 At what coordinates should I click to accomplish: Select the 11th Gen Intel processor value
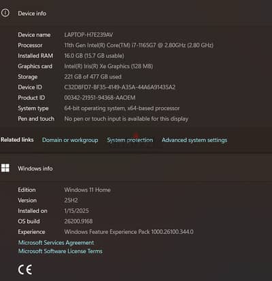[139, 45]
